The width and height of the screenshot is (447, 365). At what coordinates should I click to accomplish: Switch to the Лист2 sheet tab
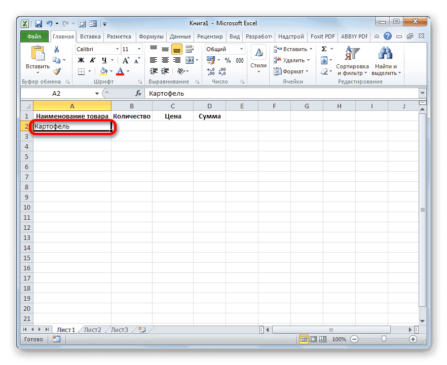coord(93,330)
